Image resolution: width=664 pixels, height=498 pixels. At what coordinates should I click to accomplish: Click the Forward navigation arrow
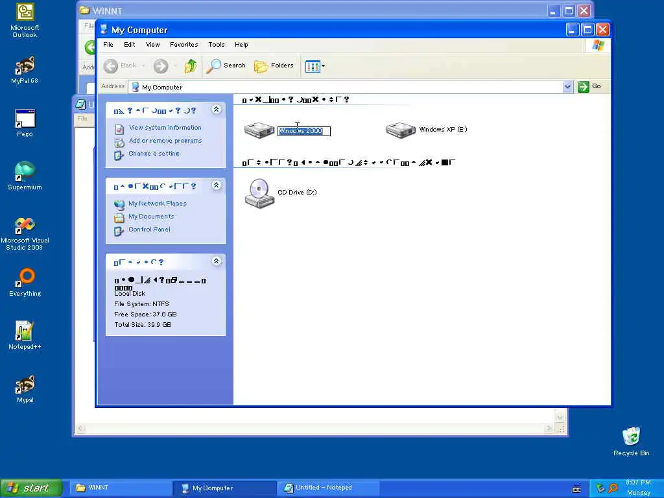coord(161,65)
